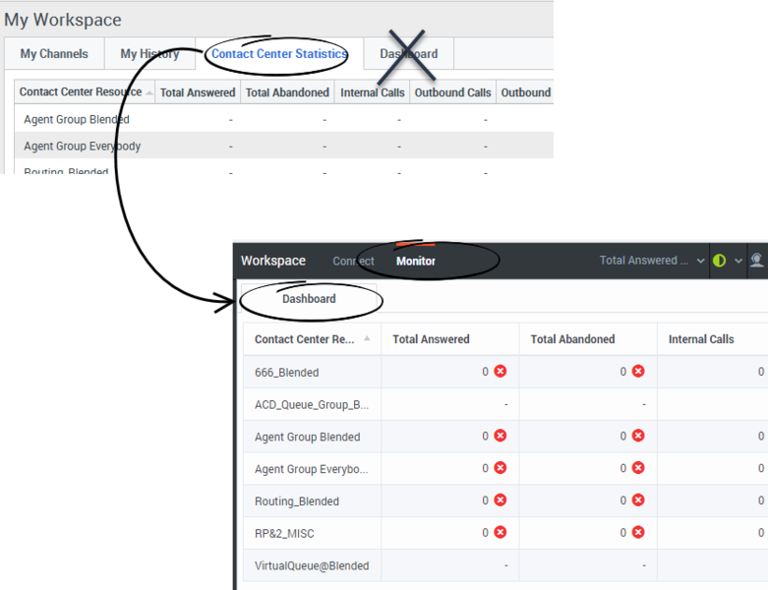Sort by Contact Center Resource column in My Workspace
Viewport: 768px width, 590px height.
[x=85, y=92]
